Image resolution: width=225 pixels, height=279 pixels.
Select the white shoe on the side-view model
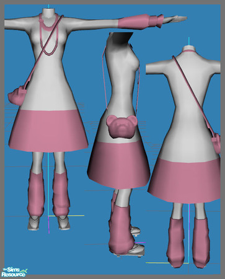136,250
